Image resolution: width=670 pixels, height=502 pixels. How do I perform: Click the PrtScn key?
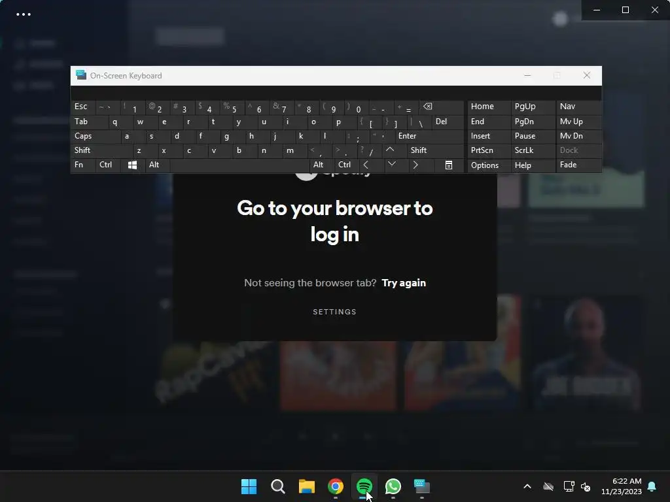point(489,150)
